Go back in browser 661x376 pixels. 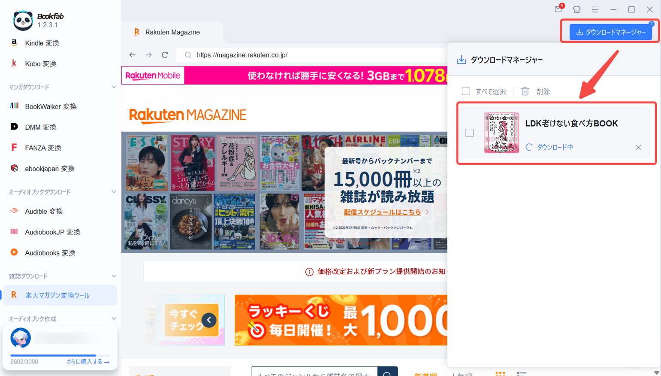(x=132, y=55)
